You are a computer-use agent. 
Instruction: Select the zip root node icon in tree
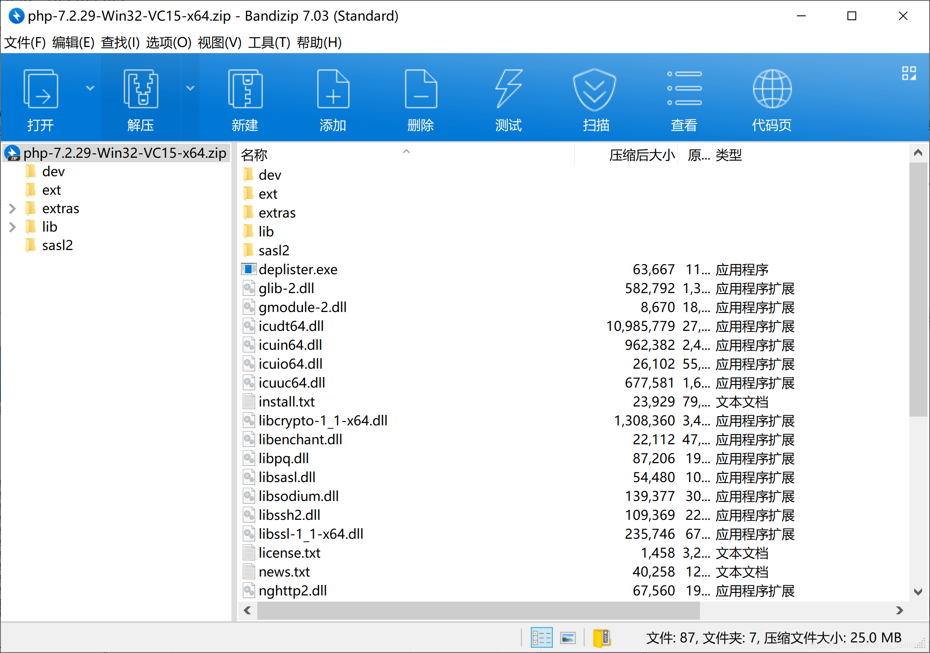point(12,152)
